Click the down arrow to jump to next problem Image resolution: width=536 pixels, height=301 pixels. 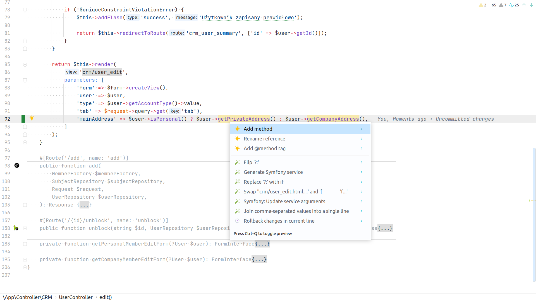(531, 5)
